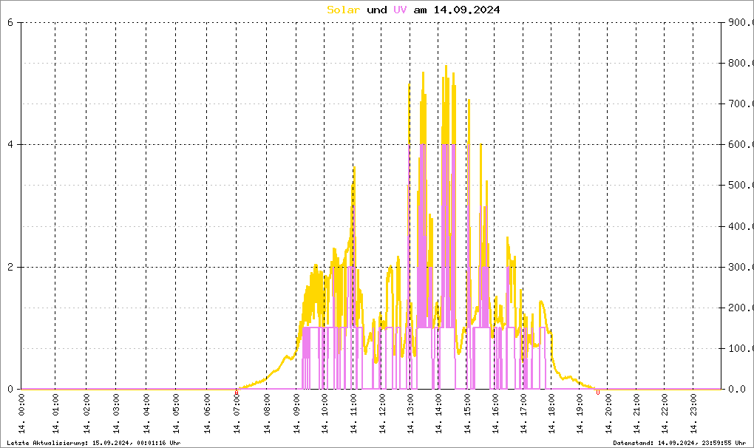The height and width of the screenshot is (448, 754).
Task: Click the pink UV legend label in the title
Action: click(400, 10)
